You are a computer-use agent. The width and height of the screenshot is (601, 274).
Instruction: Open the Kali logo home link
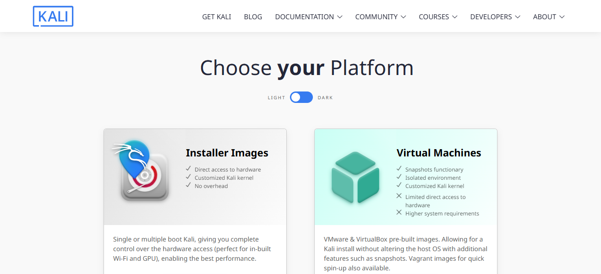(53, 16)
